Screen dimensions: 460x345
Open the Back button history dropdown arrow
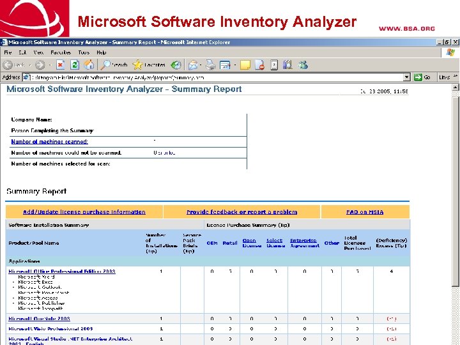(30, 65)
